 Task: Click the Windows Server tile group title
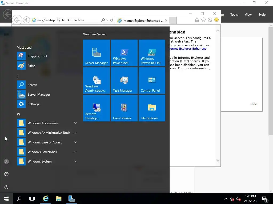pyautogui.click(x=94, y=34)
